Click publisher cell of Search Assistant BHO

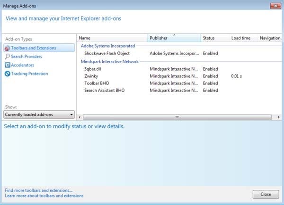click(174, 90)
